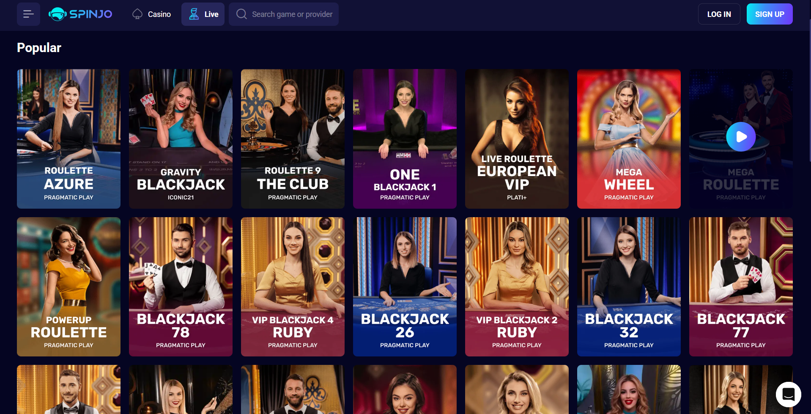Open the live chat support bubble
The width and height of the screenshot is (811, 414).
tap(788, 394)
